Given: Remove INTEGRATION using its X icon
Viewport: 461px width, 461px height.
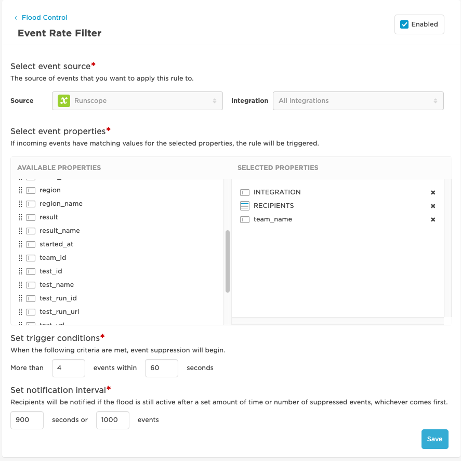Looking at the screenshot, I should [x=433, y=192].
